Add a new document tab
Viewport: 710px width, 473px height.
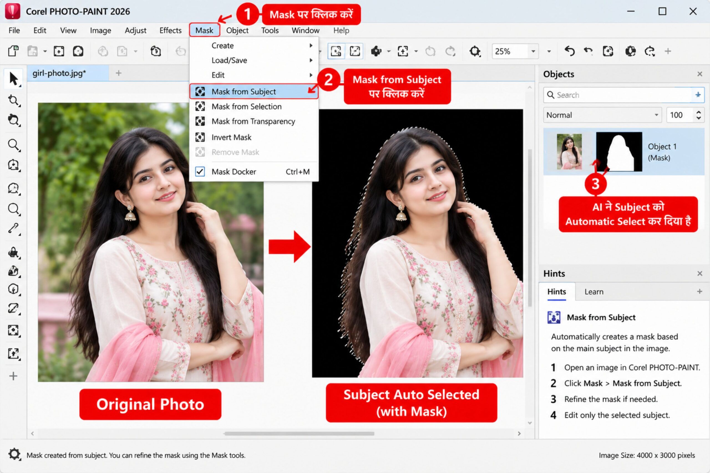point(119,73)
